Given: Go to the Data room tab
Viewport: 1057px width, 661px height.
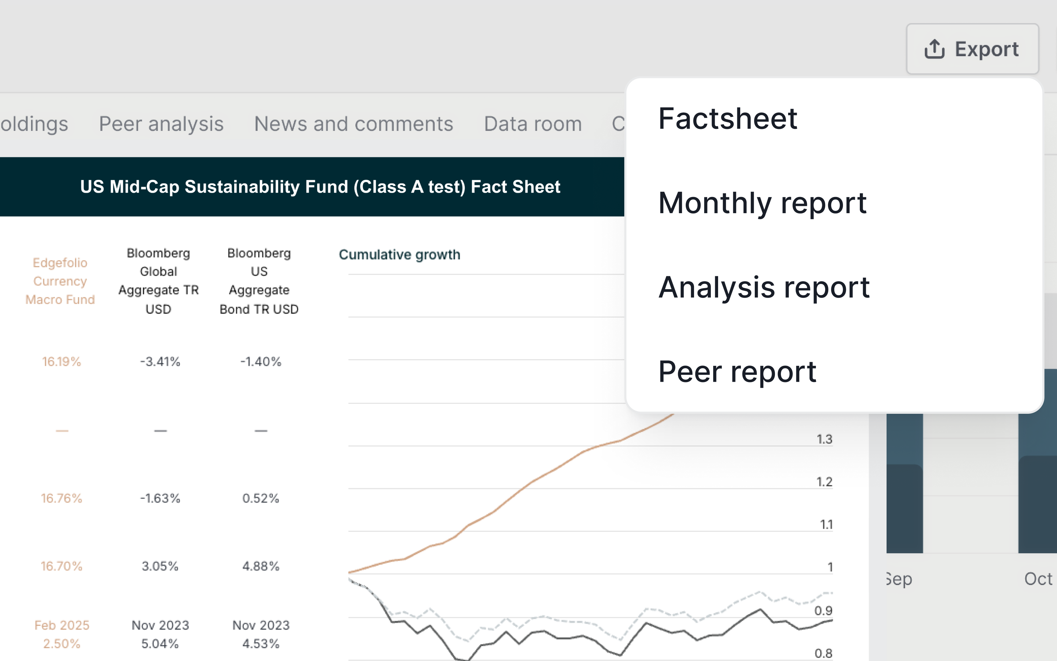Looking at the screenshot, I should point(532,124).
